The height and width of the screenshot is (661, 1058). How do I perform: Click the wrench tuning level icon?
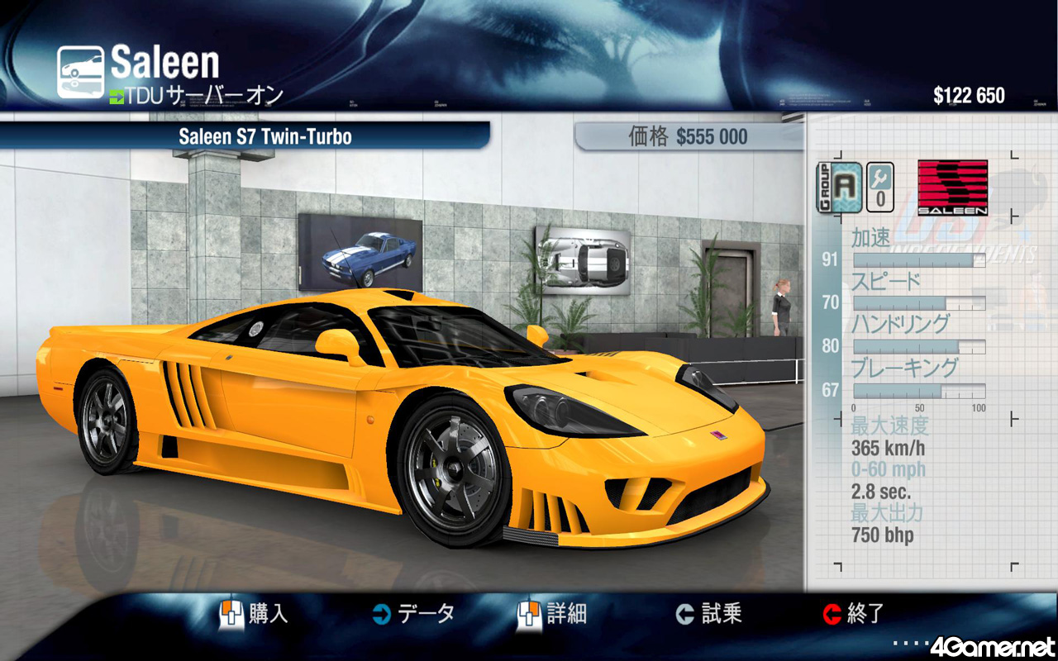coord(879,187)
